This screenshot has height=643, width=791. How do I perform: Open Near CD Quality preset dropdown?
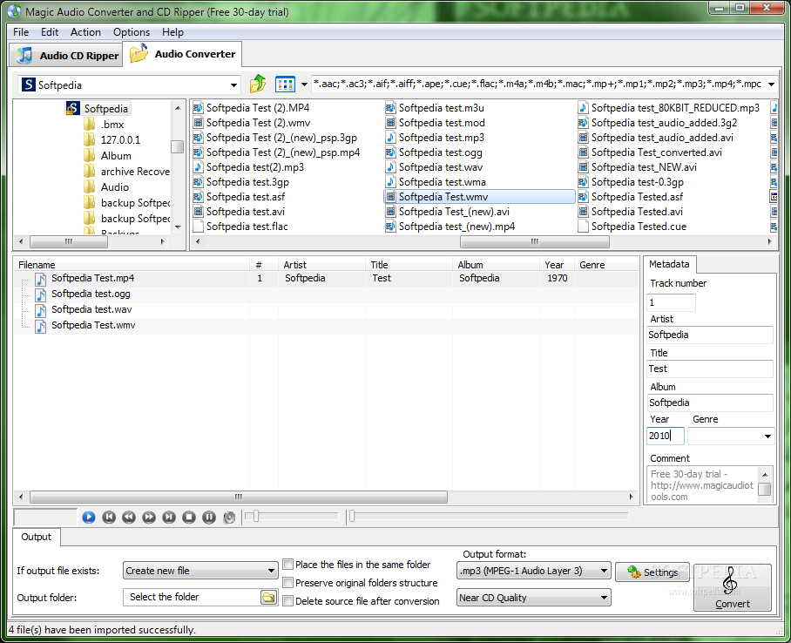click(534, 598)
